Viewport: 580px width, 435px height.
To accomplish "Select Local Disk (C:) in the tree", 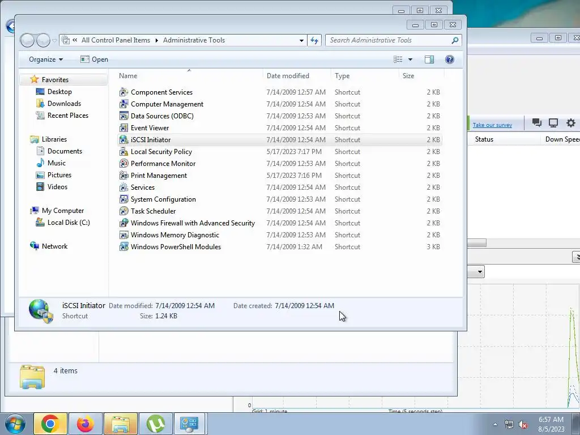I will coord(69,222).
